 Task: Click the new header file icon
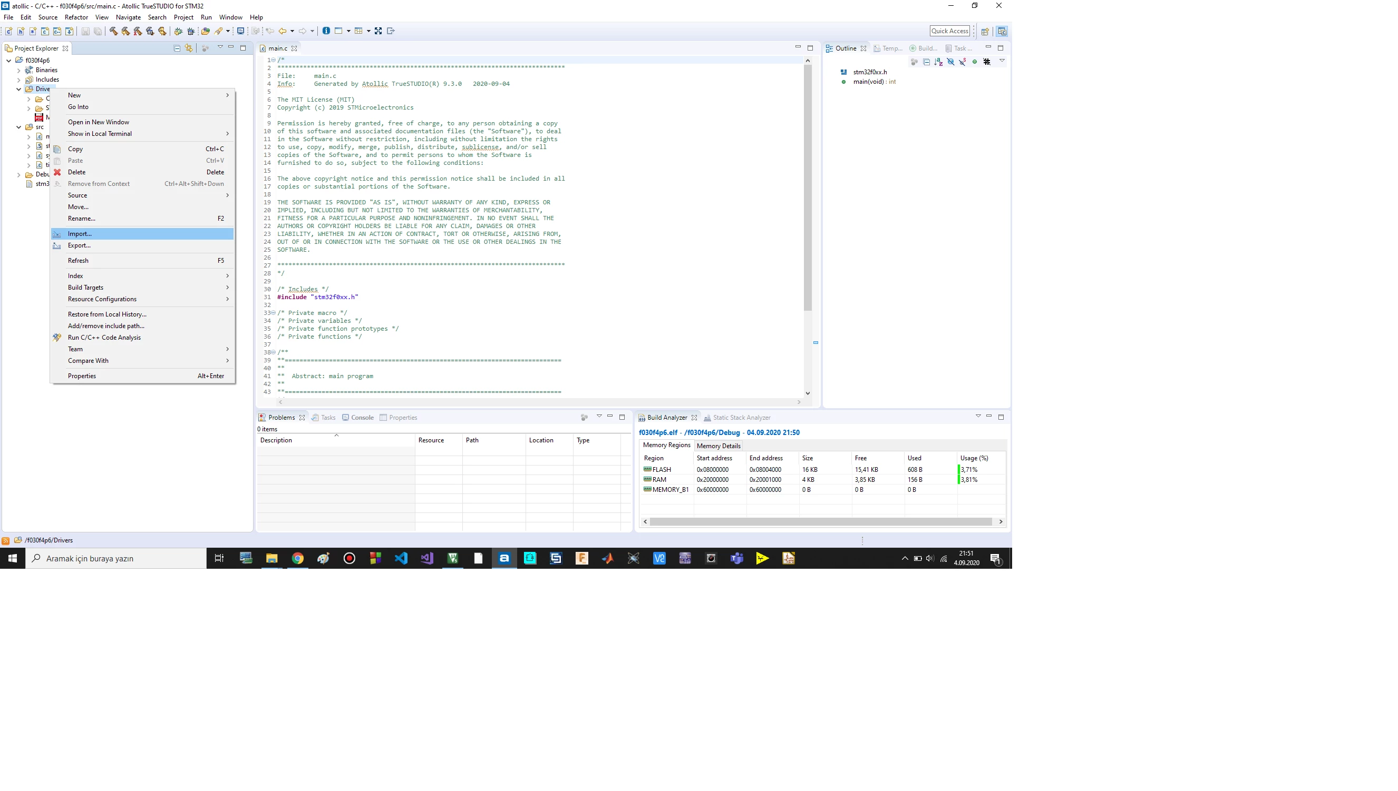(x=21, y=31)
